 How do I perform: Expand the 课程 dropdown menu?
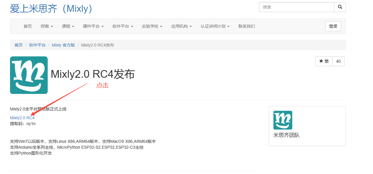(x=68, y=26)
